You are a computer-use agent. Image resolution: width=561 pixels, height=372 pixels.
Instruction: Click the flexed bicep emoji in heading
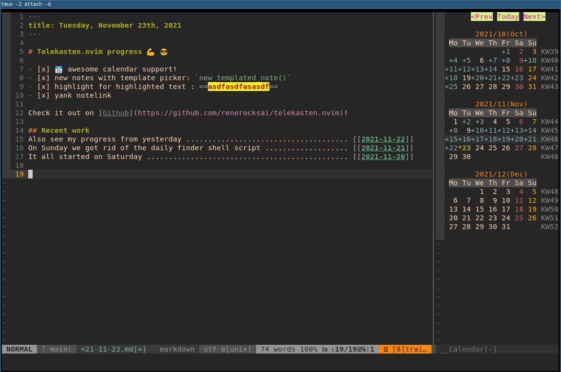pyautogui.click(x=150, y=52)
